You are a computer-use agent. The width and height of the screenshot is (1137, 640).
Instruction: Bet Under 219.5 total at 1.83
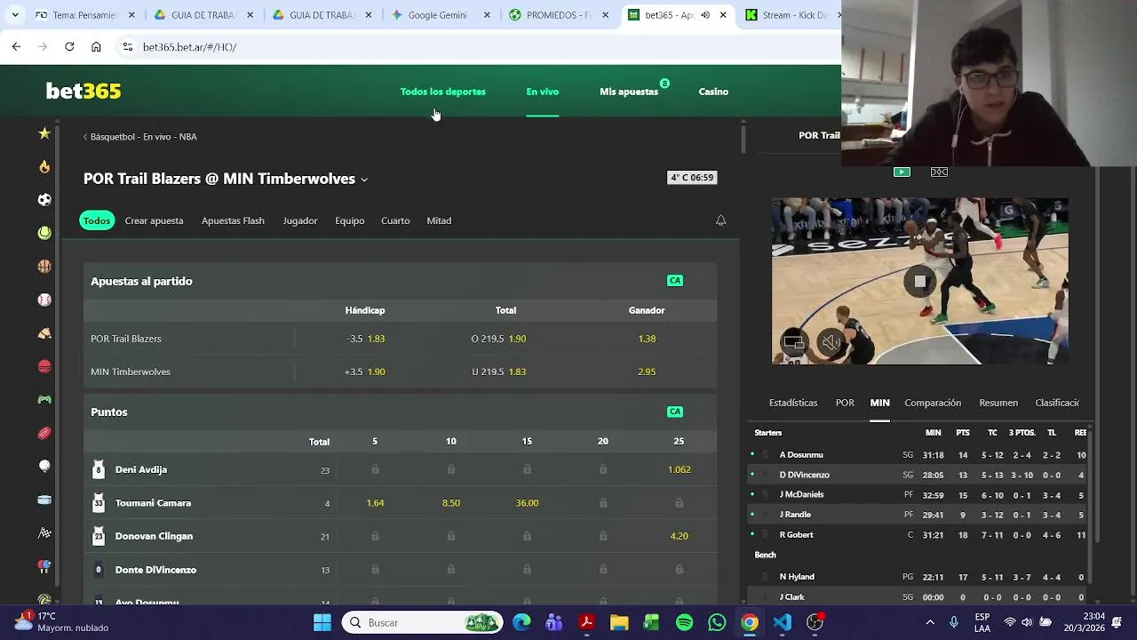pyautogui.click(x=499, y=372)
